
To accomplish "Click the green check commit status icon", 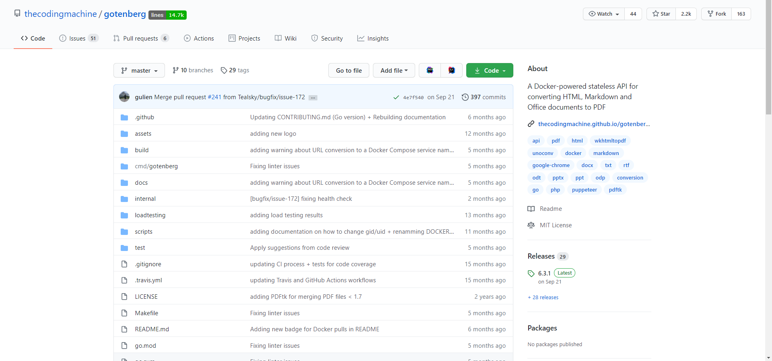I will click(396, 97).
